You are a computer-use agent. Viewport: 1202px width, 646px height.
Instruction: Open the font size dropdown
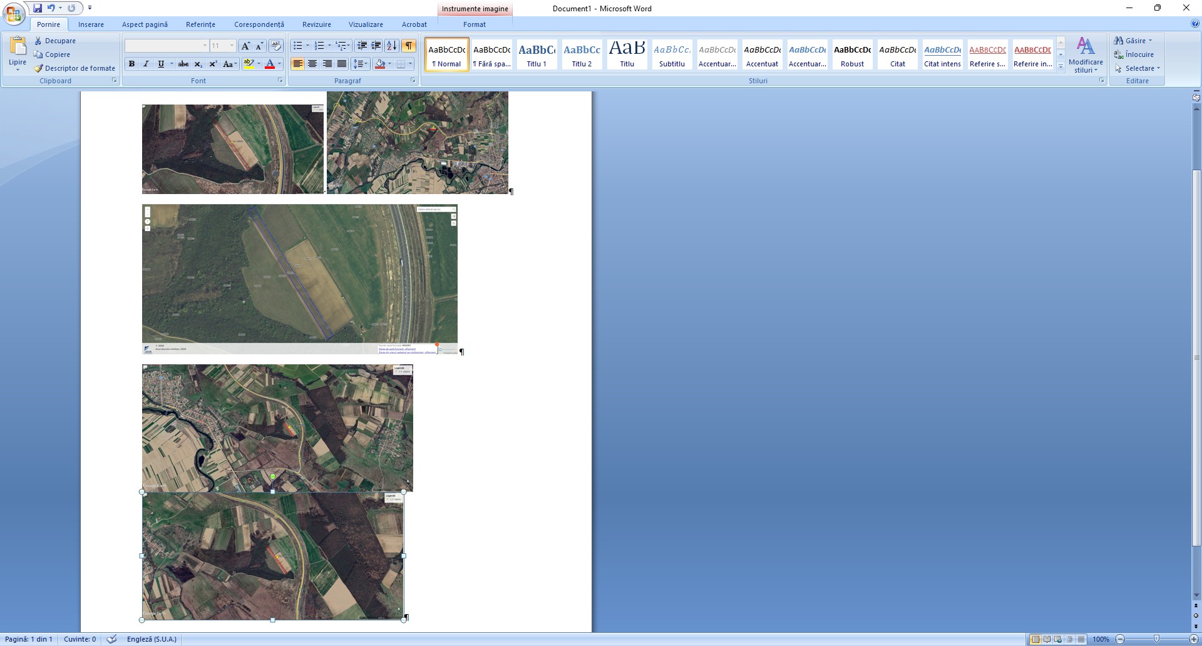tap(232, 46)
